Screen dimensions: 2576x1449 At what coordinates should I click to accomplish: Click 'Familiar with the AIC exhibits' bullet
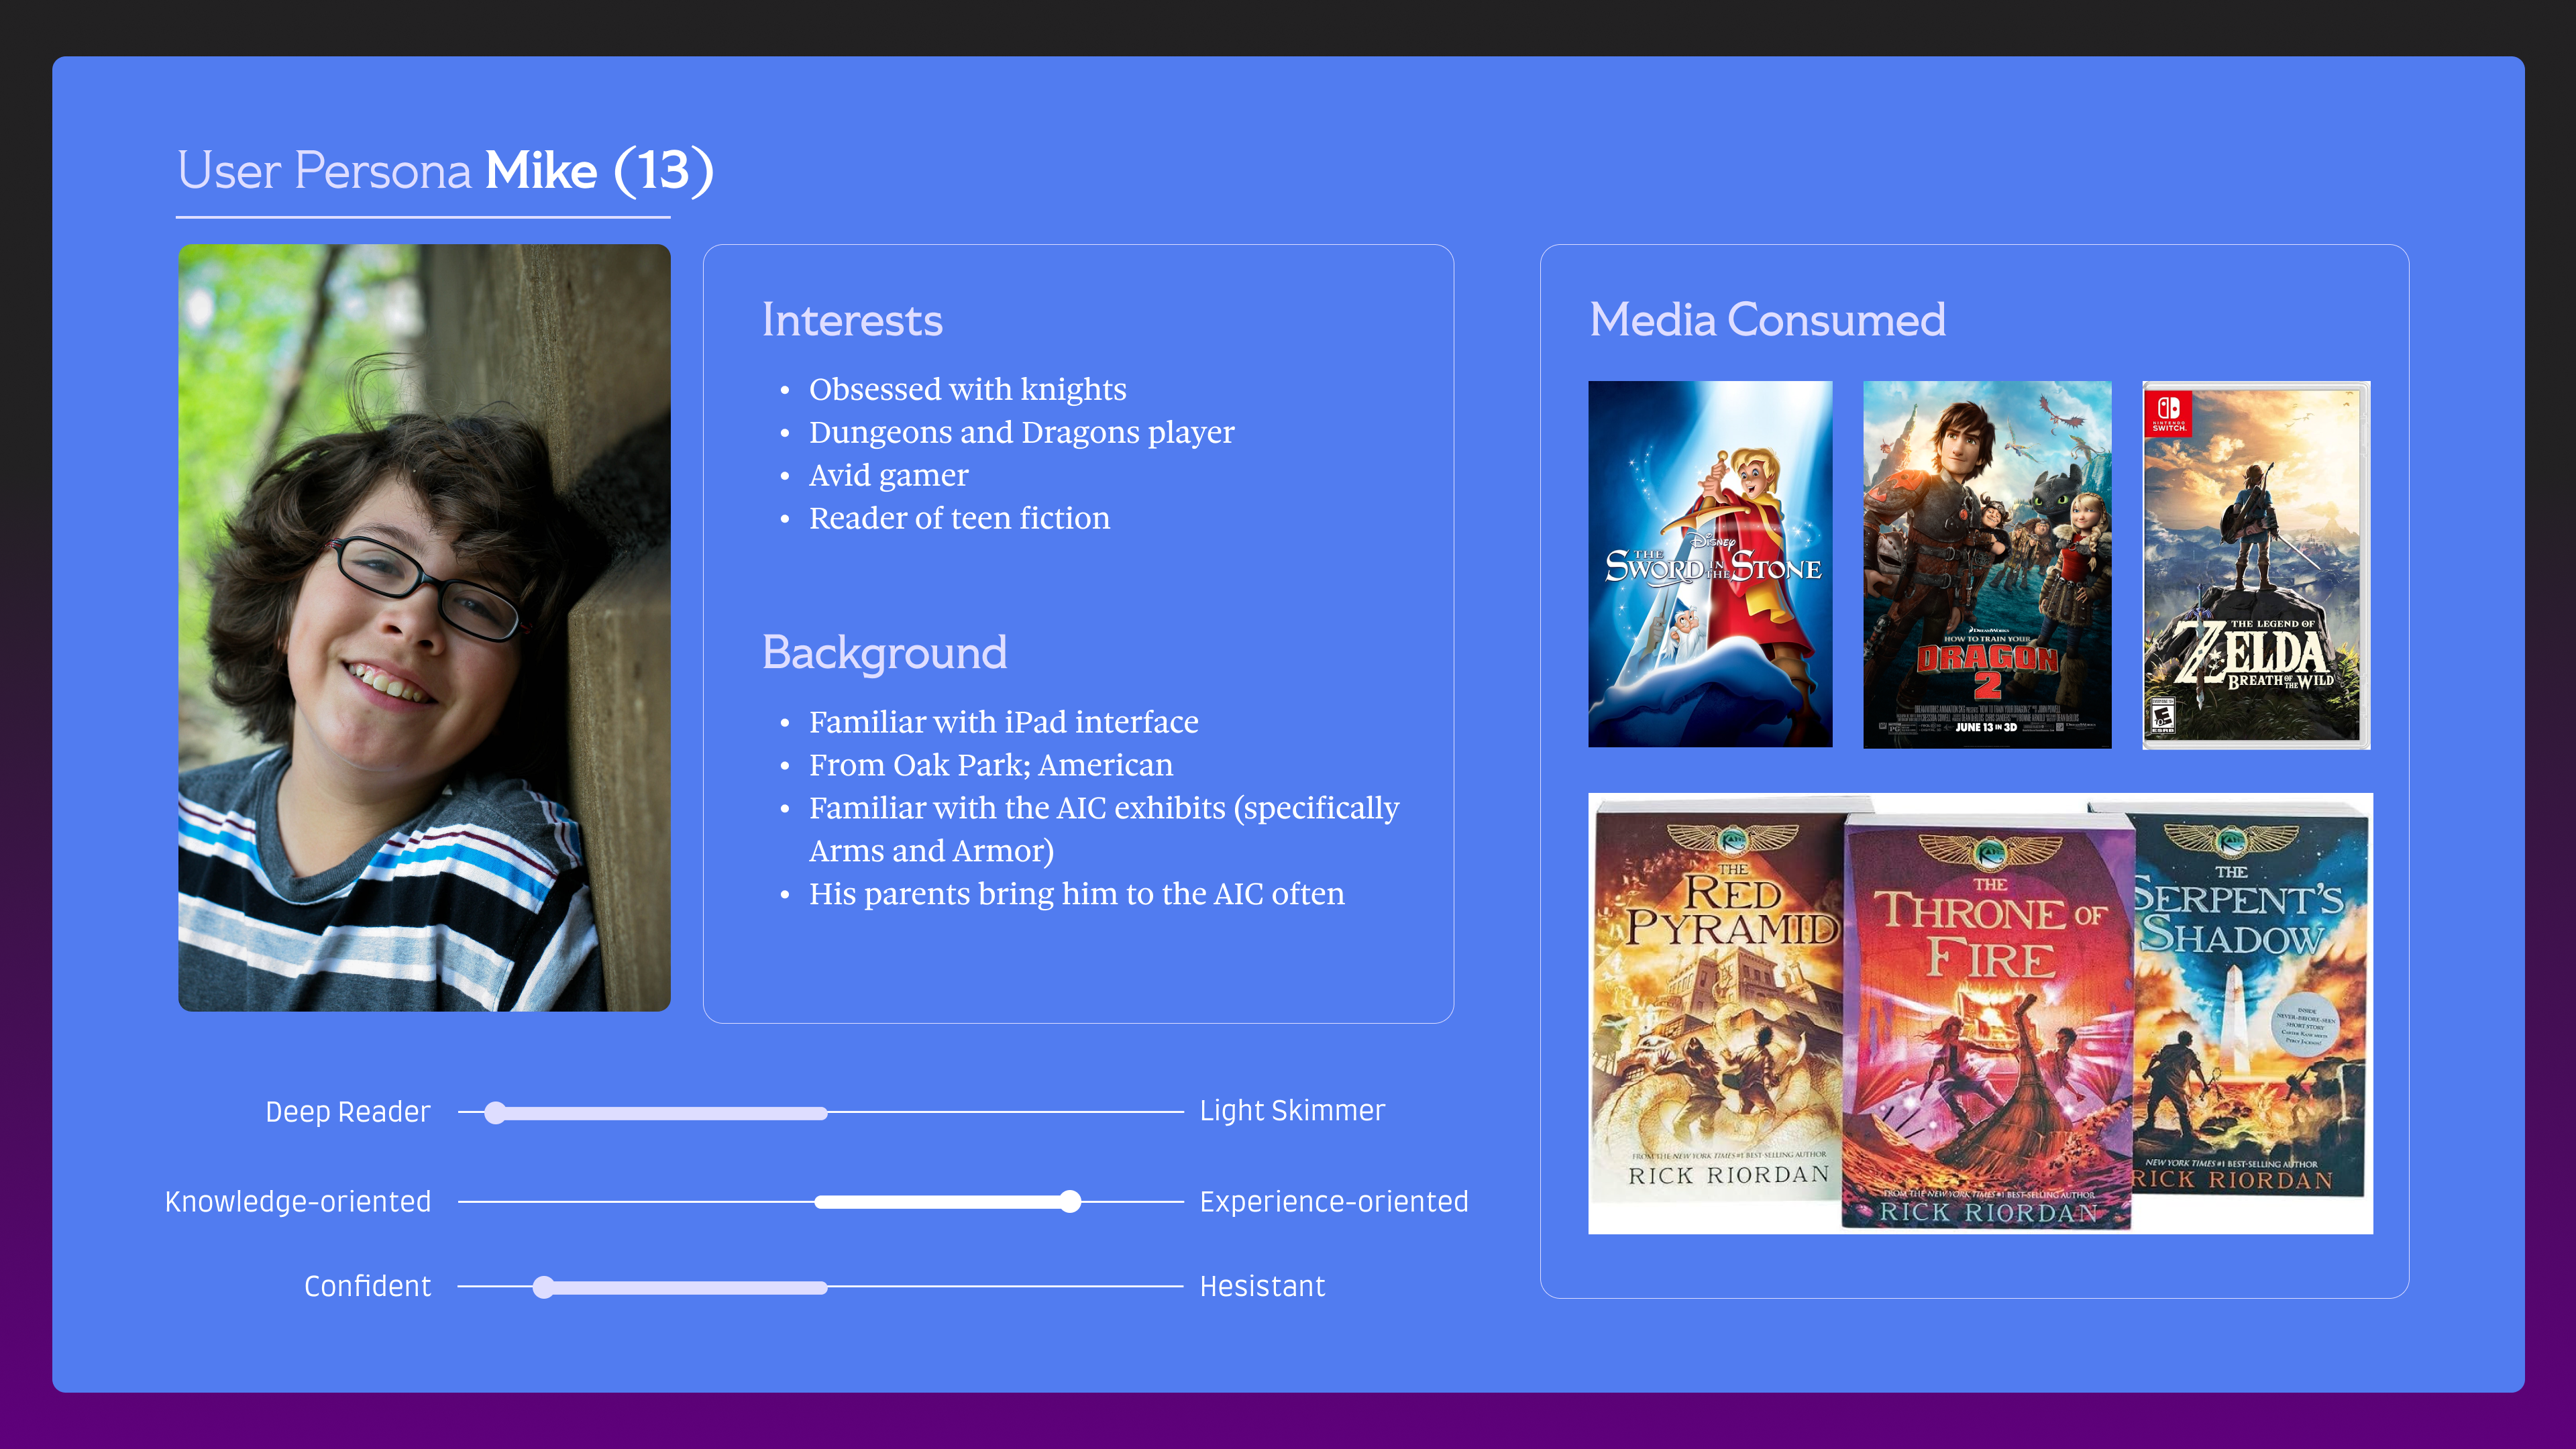1104,829
